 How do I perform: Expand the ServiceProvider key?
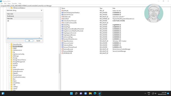[x=10, y=45]
